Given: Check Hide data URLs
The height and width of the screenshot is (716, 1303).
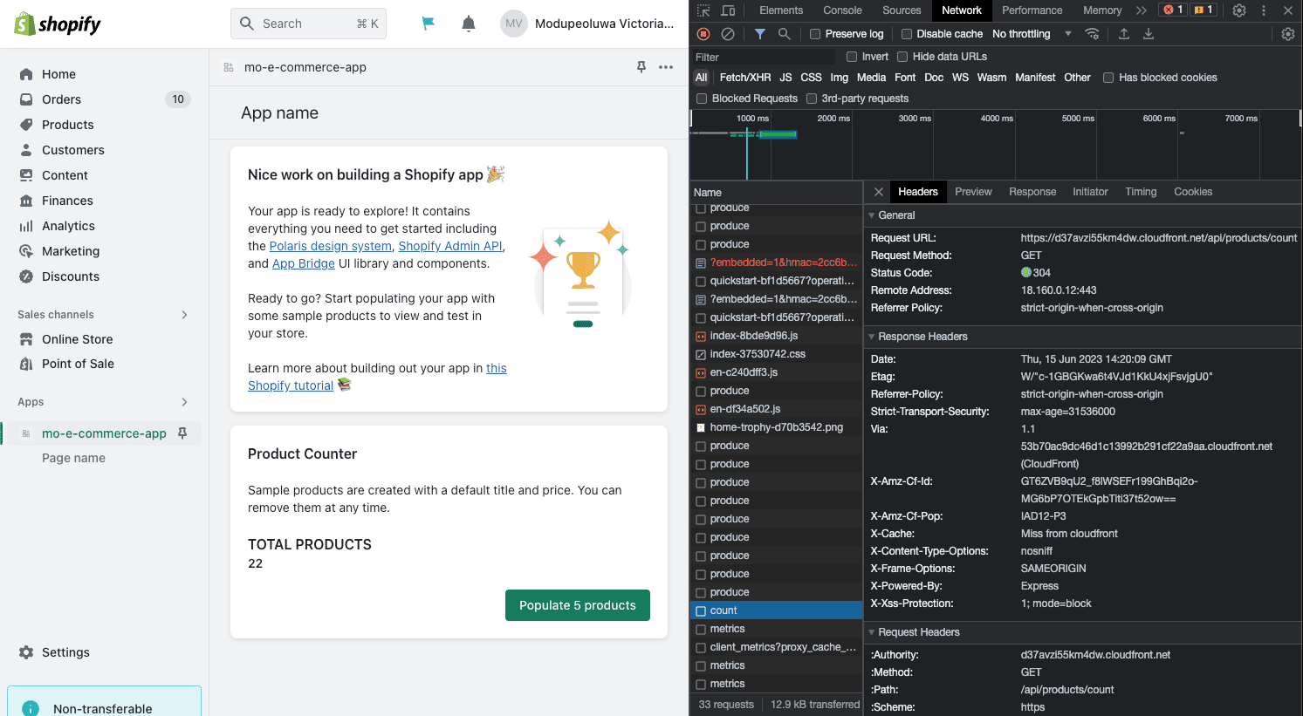Looking at the screenshot, I should click(902, 57).
